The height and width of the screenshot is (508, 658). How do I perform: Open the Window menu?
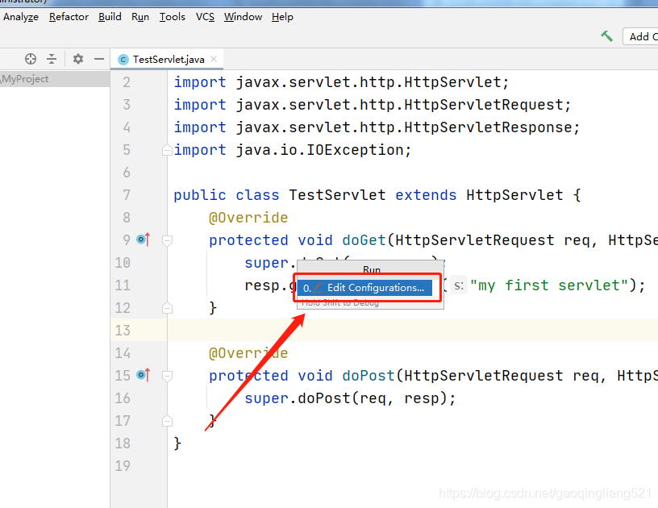coord(243,16)
